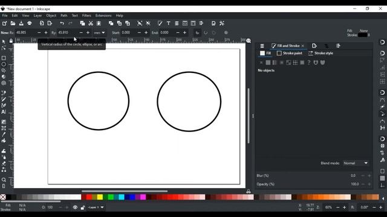
Task: Select the Eraser tool
Action: click(x=4, y=163)
